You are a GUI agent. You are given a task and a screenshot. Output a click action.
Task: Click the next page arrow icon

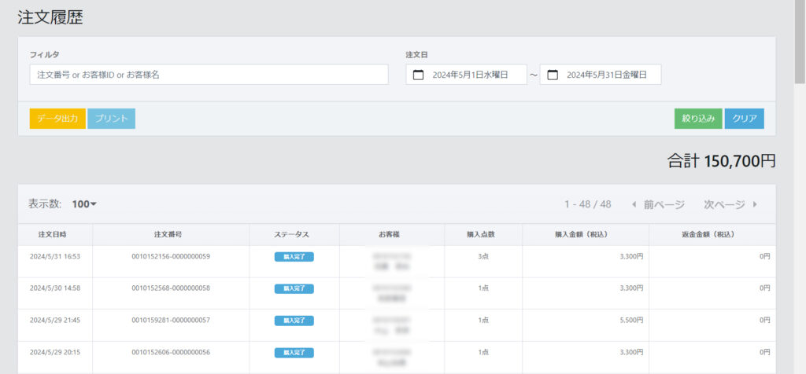point(755,204)
